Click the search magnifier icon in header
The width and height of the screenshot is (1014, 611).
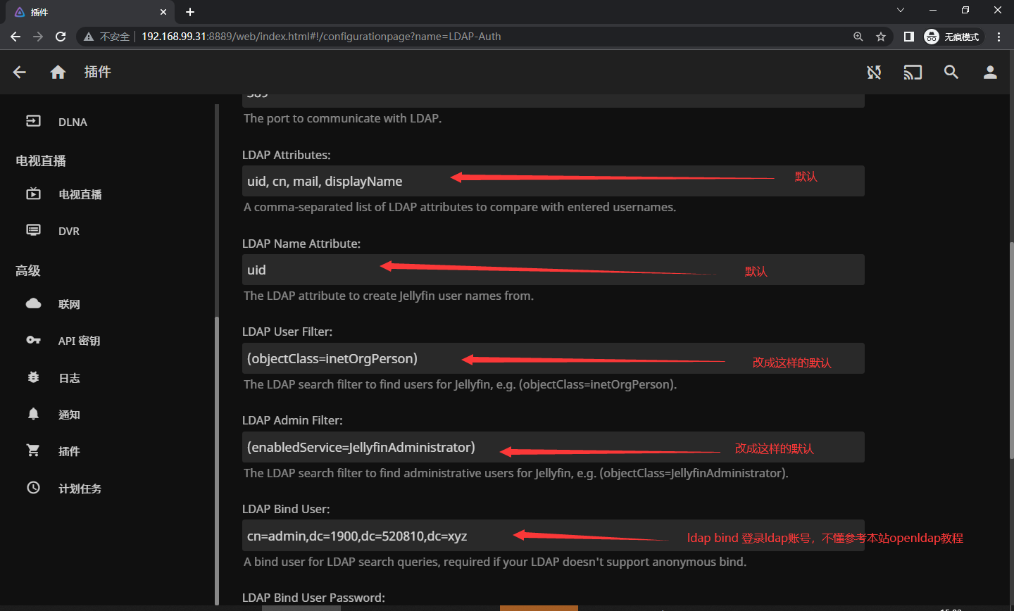[951, 72]
